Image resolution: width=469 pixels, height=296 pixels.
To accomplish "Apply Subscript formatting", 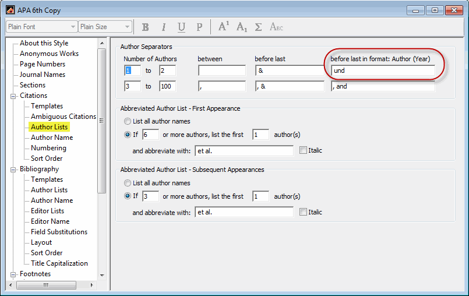I will tap(241, 27).
